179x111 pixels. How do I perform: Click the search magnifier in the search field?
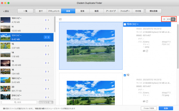click(15, 102)
